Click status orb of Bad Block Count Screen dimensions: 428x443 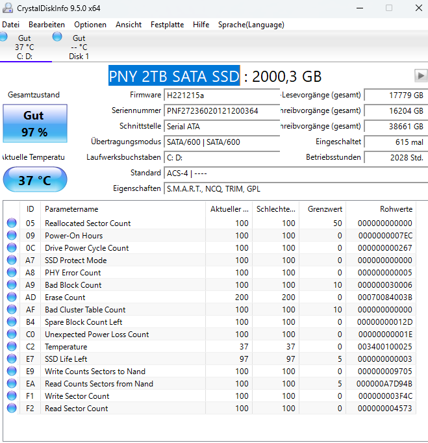click(x=12, y=285)
